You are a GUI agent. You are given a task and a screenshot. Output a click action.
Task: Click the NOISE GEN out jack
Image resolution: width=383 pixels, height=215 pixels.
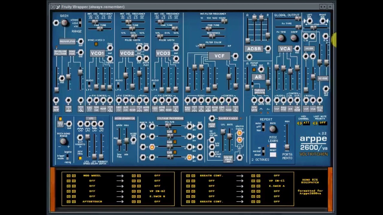click(133, 139)
